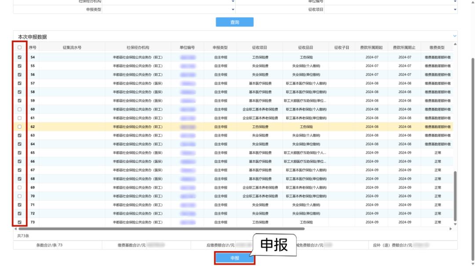Enable the checkbox for row 69
The height and width of the screenshot is (266, 475).
(x=20, y=187)
